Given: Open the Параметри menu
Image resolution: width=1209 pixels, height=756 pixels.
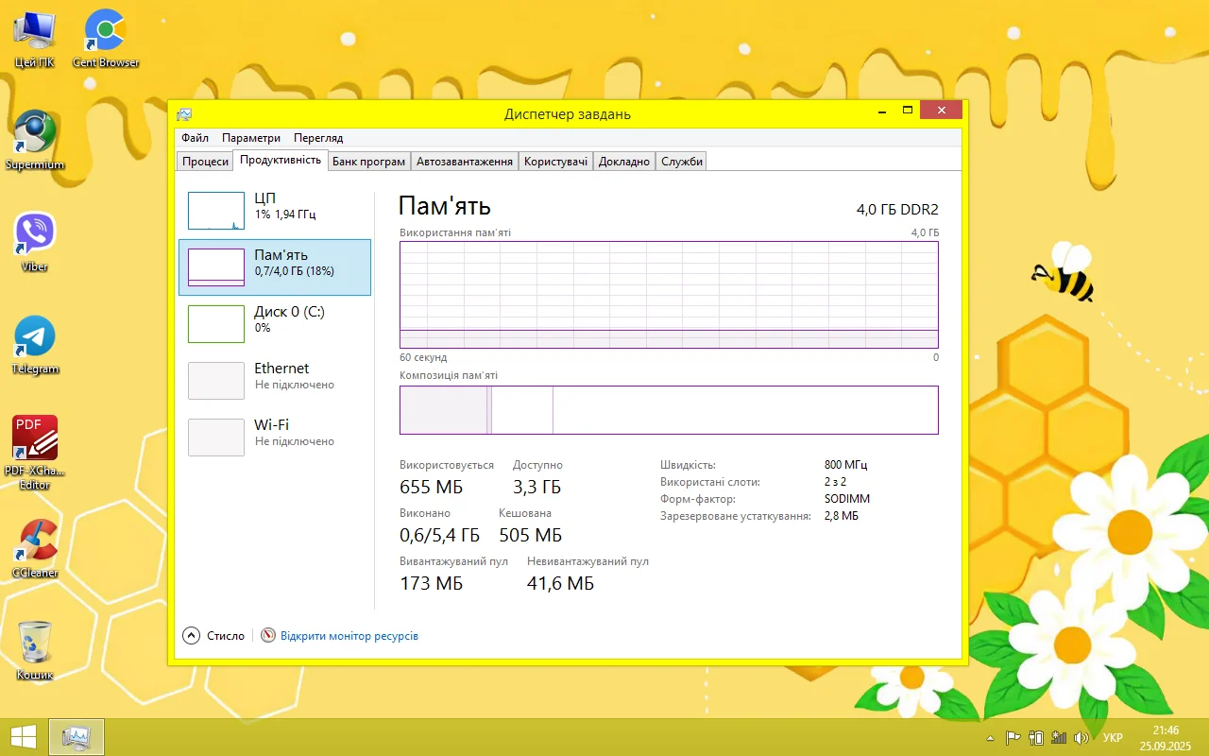Looking at the screenshot, I should coord(251,138).
